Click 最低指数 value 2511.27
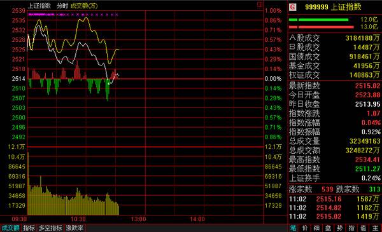Viewport: 382px width, 232px height. (x=367, y=169)
